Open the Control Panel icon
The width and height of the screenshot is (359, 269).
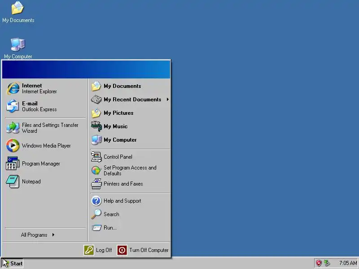click(96, 157)
